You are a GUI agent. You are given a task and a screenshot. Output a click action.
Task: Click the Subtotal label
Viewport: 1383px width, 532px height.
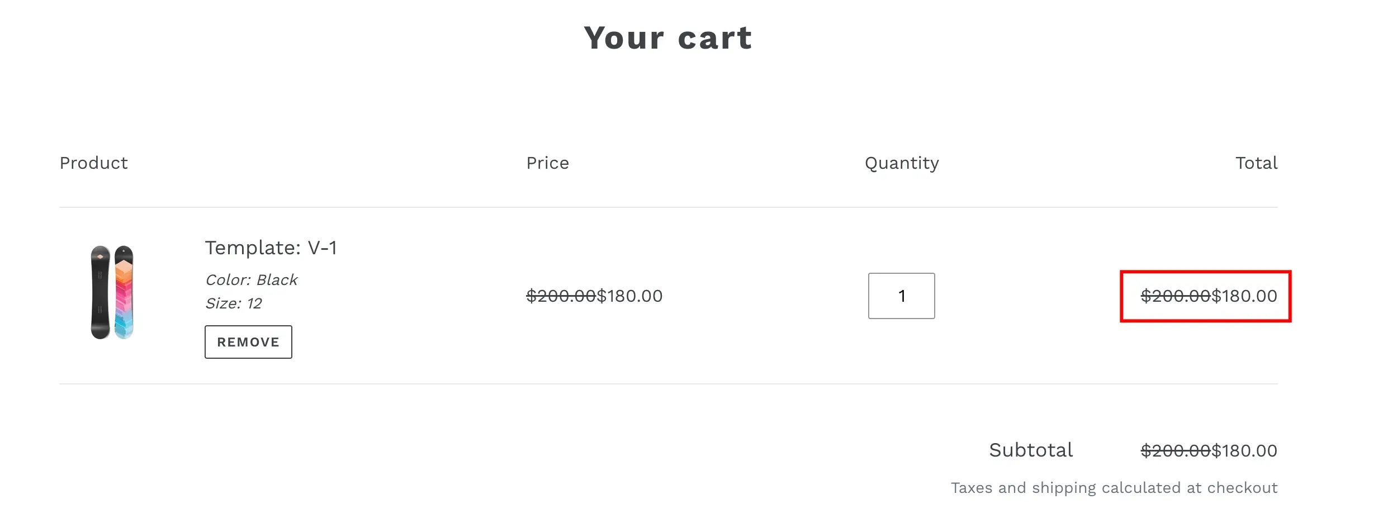1031,450
